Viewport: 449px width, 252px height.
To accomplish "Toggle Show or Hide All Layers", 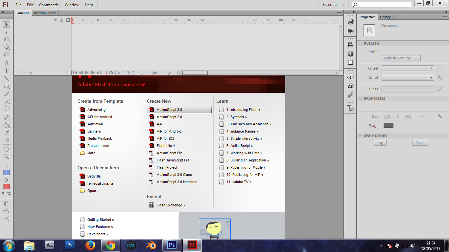I will [56, 20].
